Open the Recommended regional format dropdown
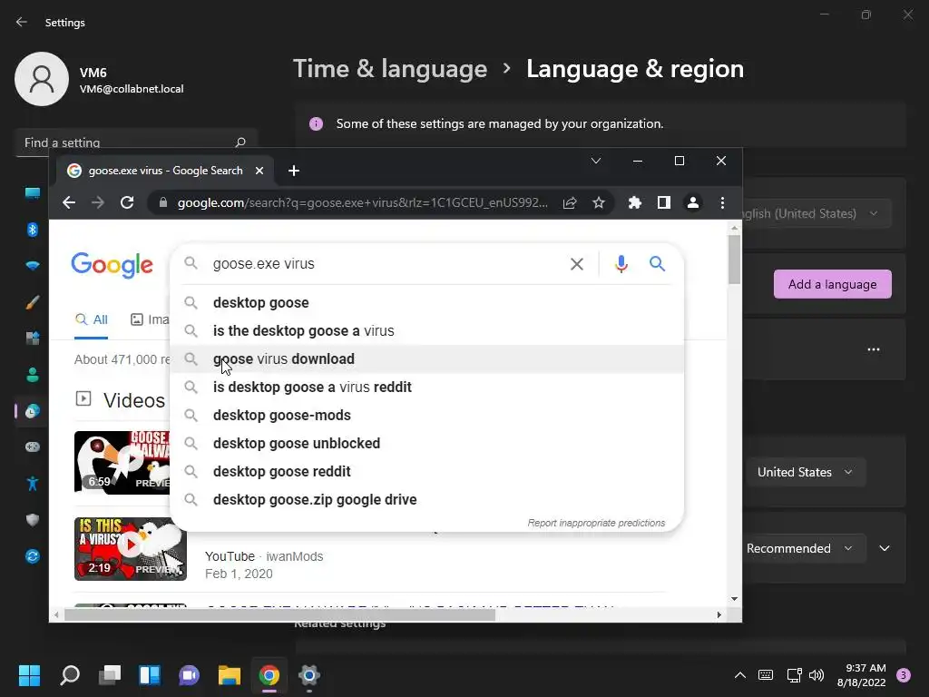The height and width of the screenshot is (697, 929). tap(805, 549)
